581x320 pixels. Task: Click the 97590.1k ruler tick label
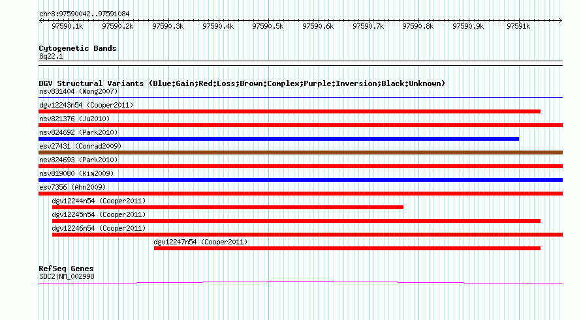click(x=67, y=26)
